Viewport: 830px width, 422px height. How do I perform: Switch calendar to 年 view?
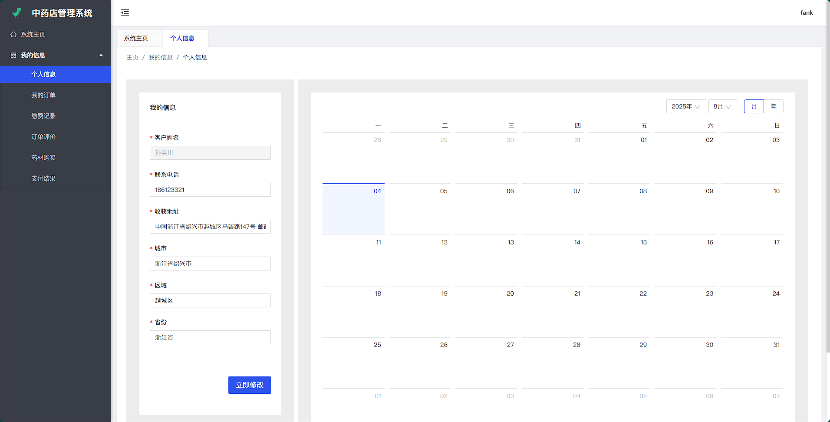[774, 106]
